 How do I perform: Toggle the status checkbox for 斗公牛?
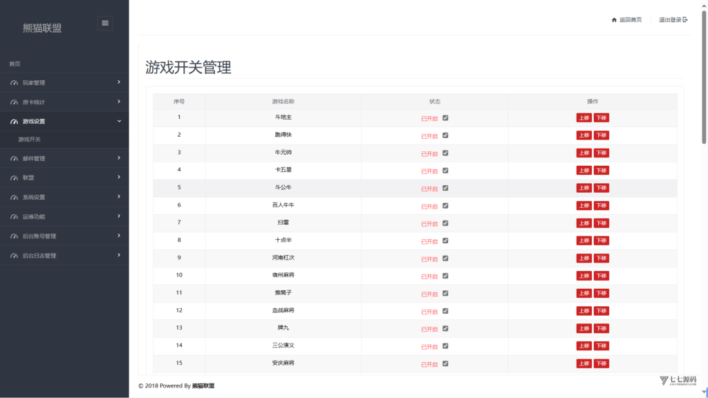coord(445,188)
